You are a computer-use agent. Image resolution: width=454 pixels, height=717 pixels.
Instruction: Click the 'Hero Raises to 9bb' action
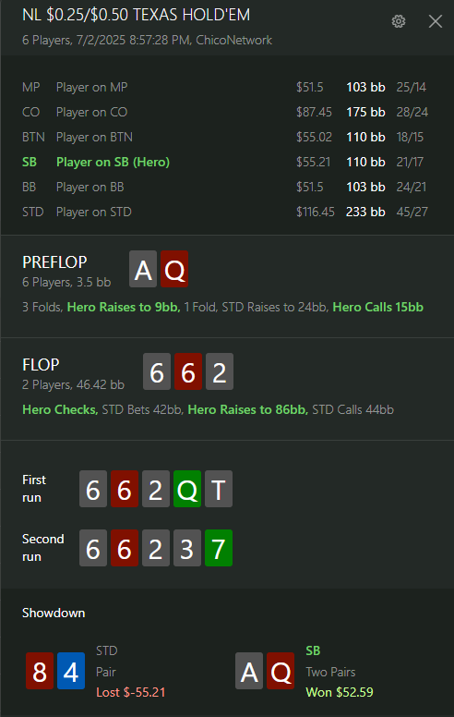click(x=124, y=307)
